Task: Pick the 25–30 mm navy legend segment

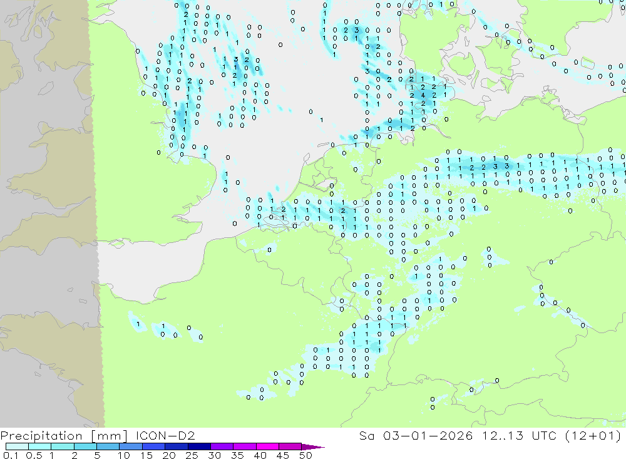Action: point(199,446)
